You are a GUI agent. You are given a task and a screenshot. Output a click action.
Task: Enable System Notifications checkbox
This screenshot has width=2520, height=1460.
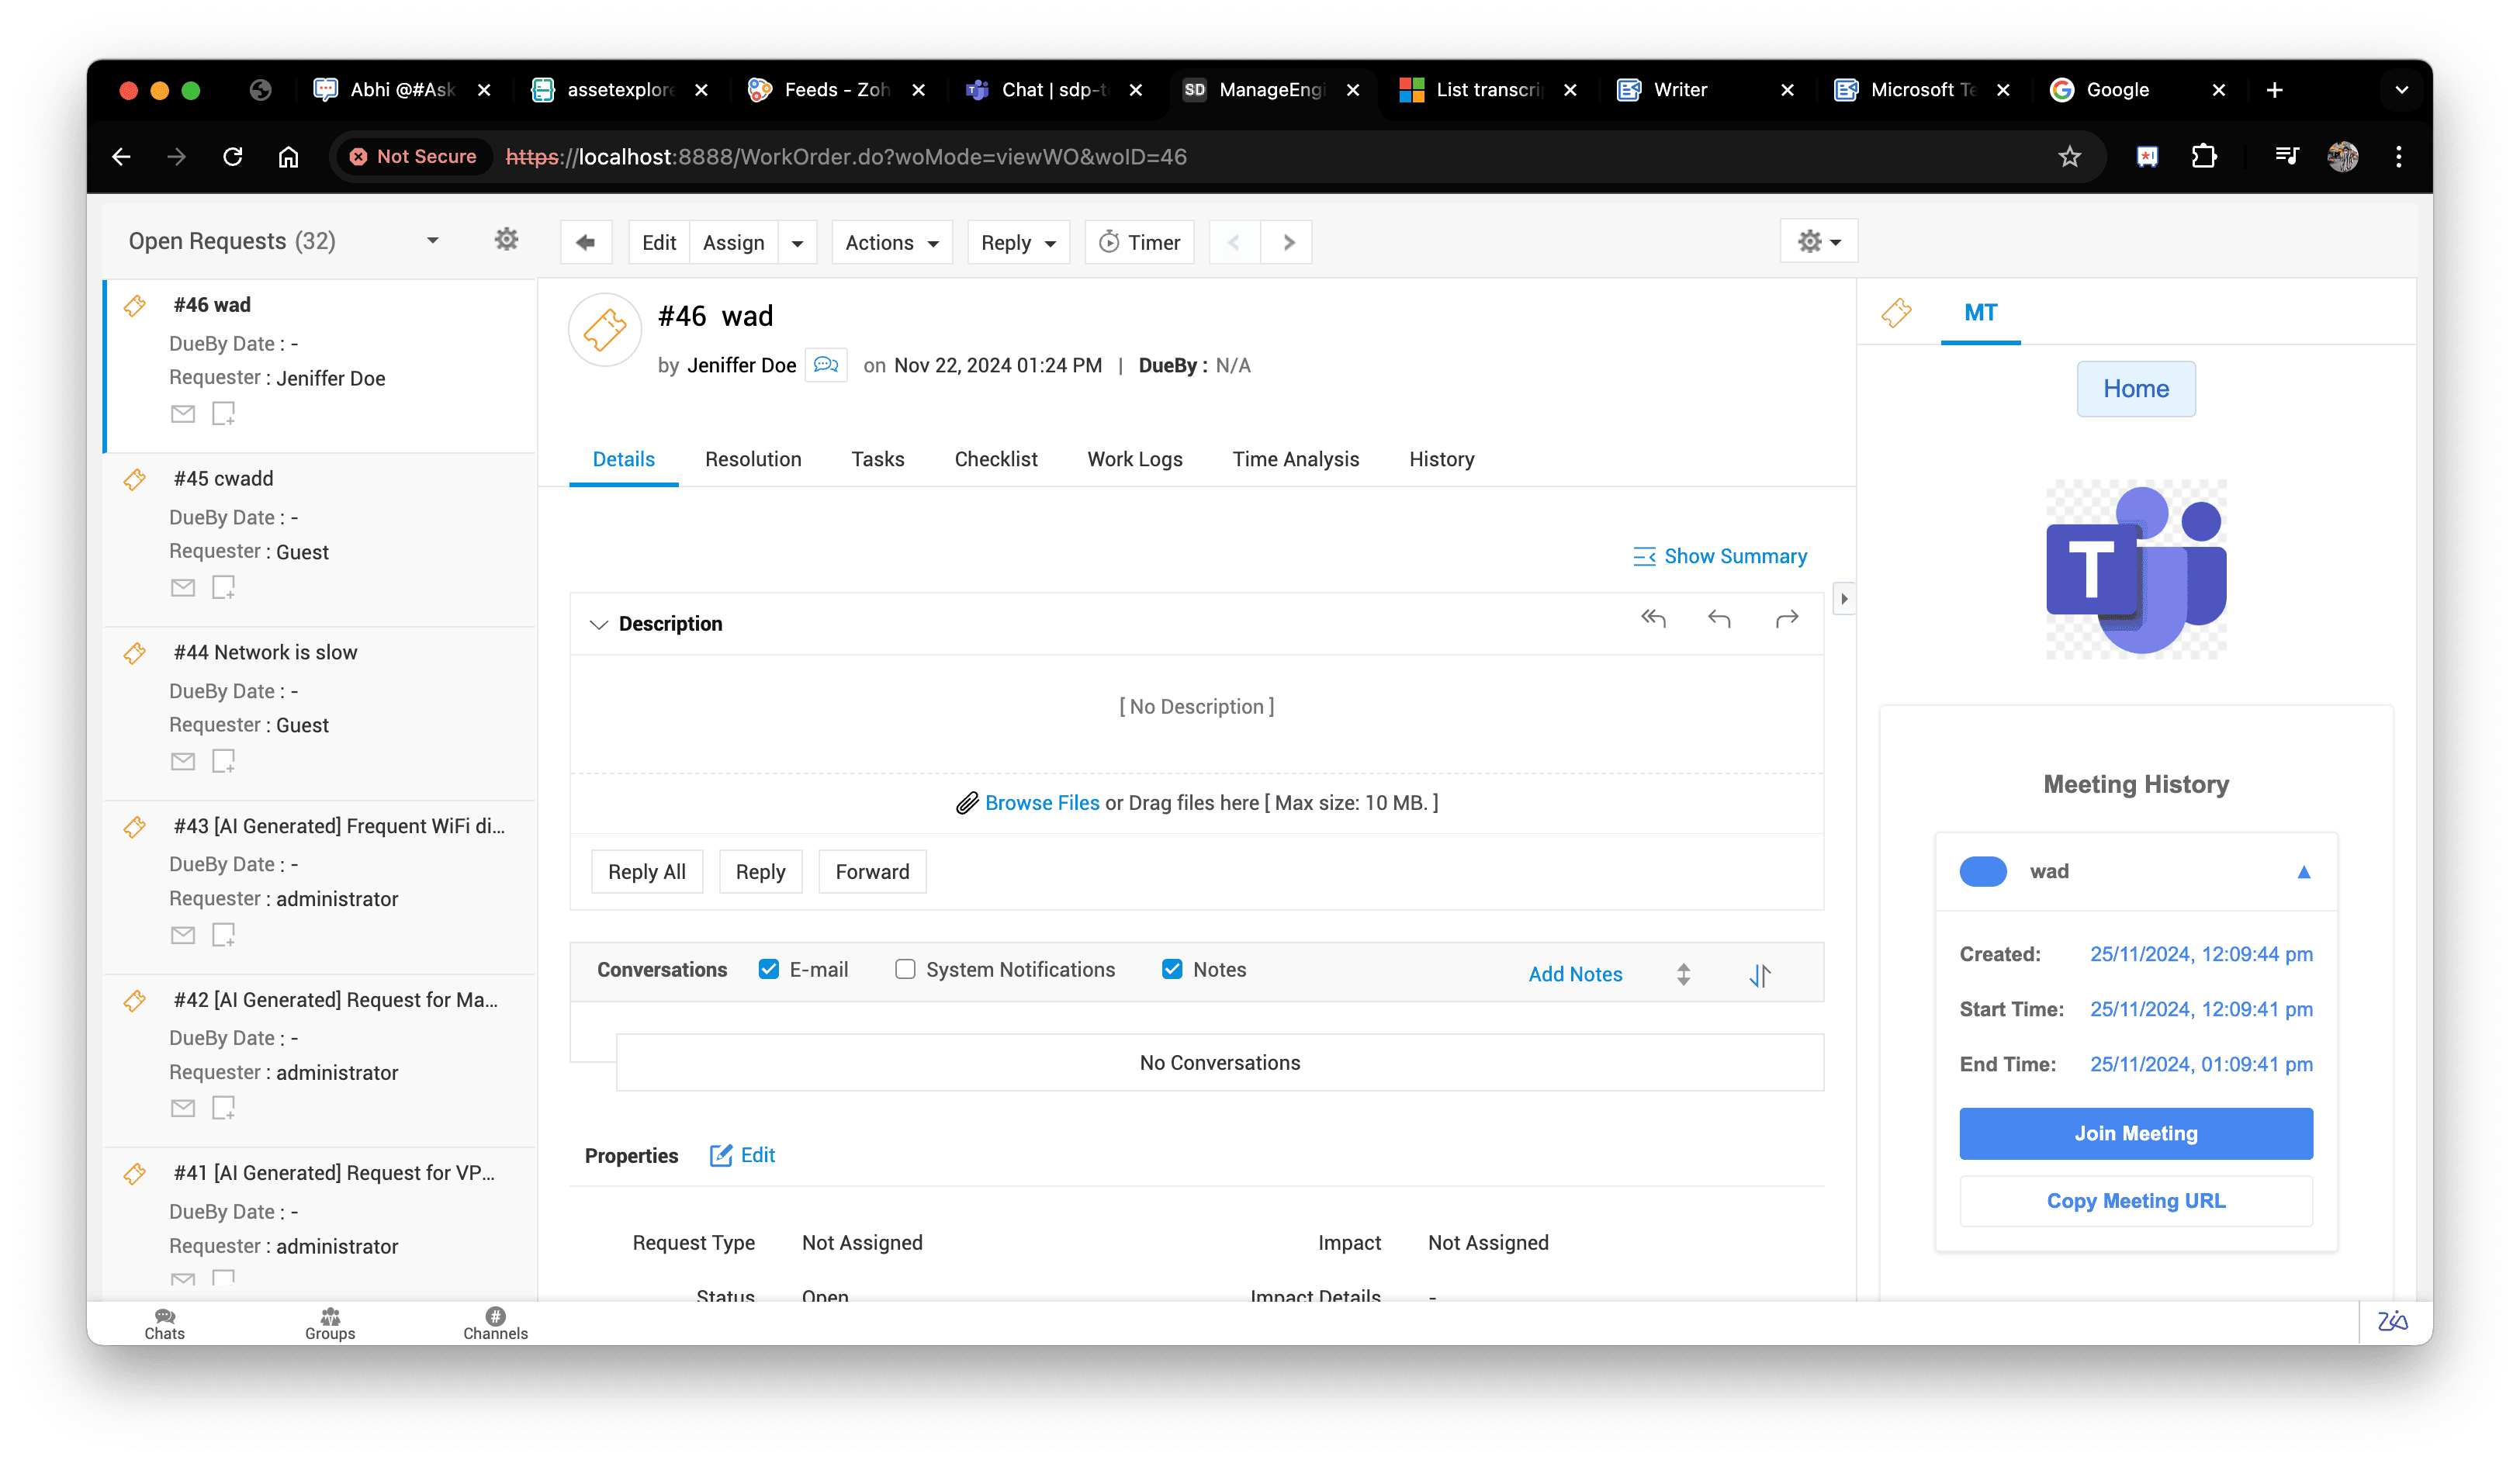[905, 969]
